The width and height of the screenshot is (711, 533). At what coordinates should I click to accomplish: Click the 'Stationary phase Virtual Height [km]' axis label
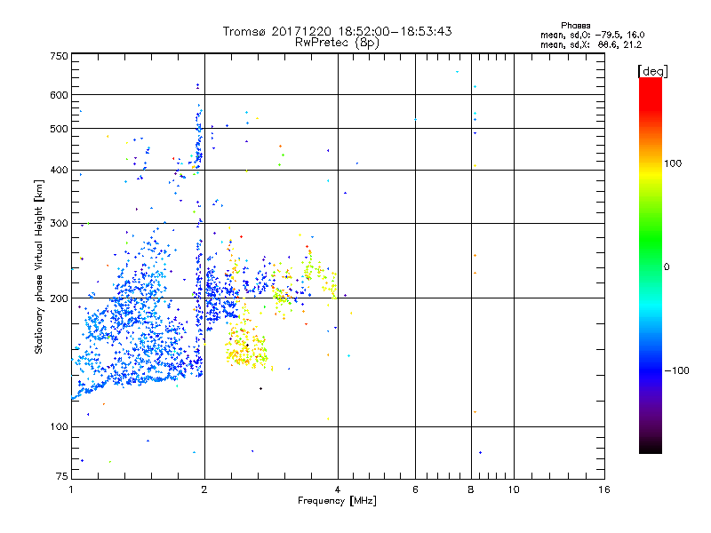tap(39, 266)
